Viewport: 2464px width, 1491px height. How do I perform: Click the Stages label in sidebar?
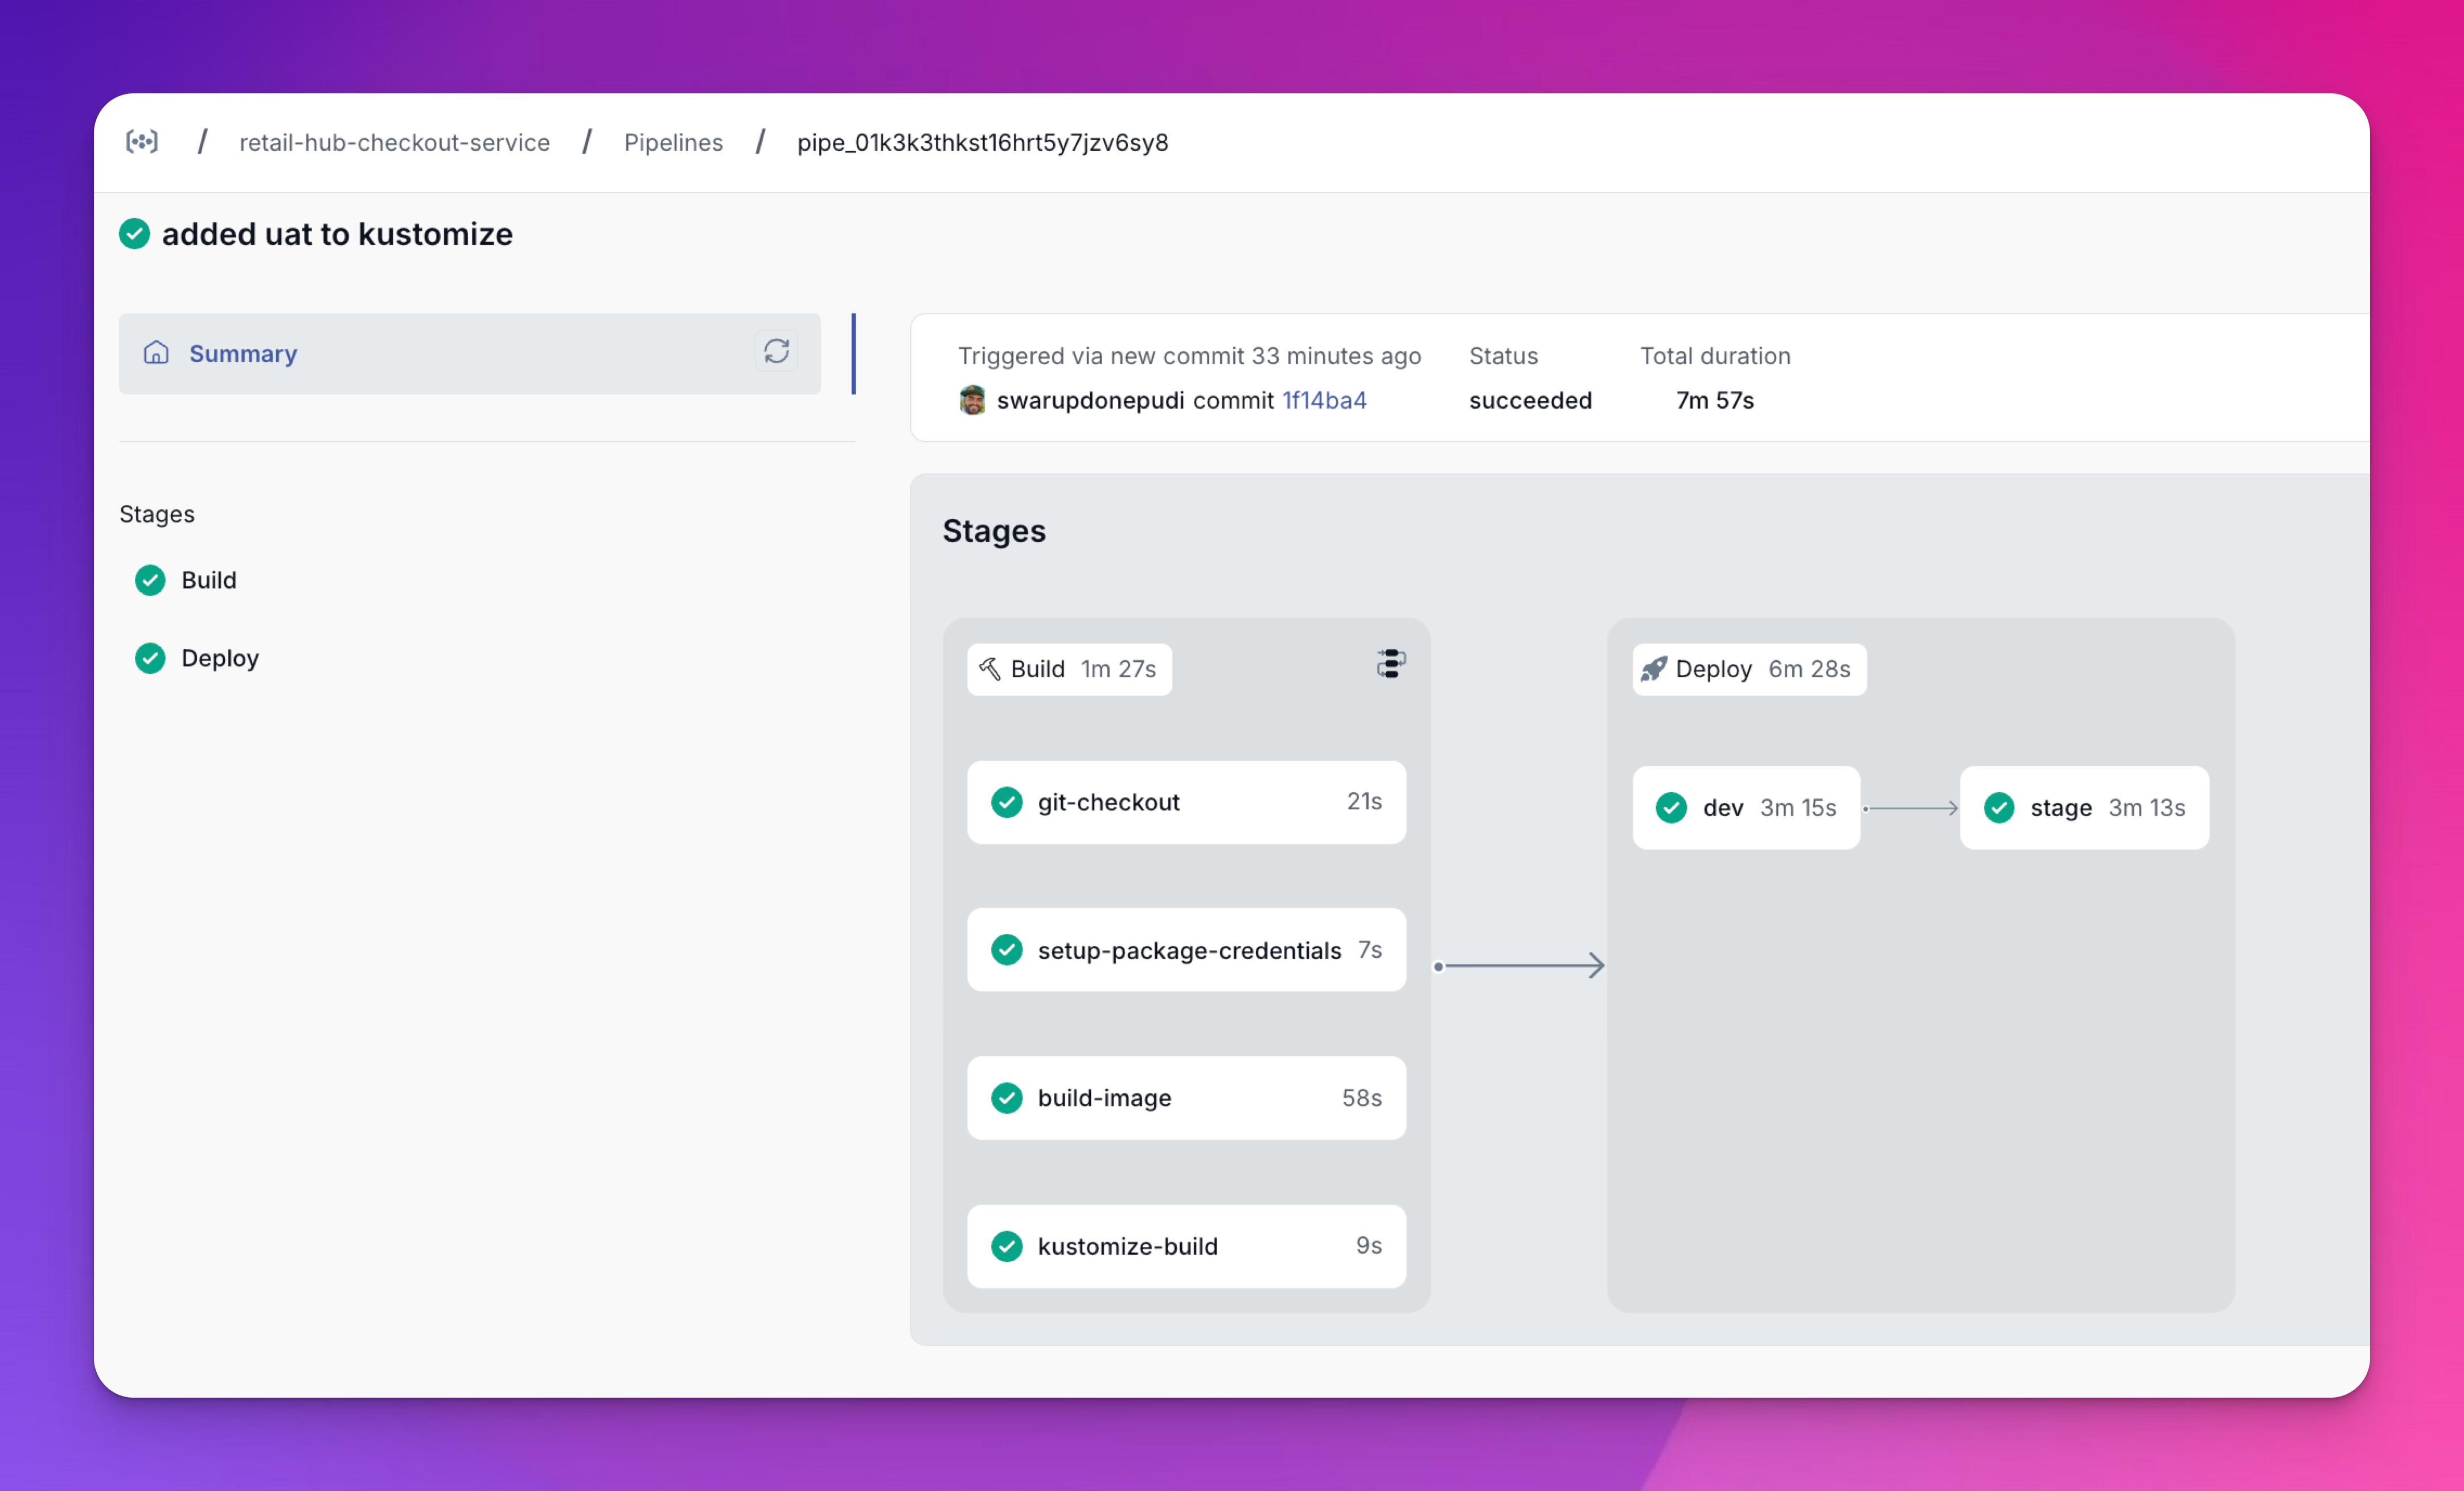[x=157, y=514]
